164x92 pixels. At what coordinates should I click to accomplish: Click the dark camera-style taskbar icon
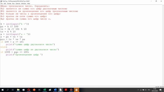[x=39, y=90]
